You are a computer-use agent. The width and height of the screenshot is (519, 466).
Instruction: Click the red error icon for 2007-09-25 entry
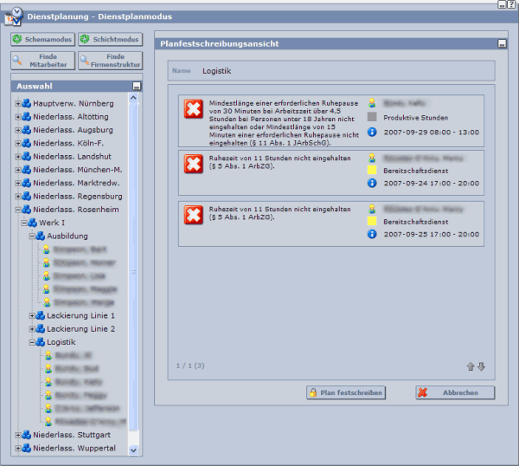pyautogui.click(x=194, y=215)
